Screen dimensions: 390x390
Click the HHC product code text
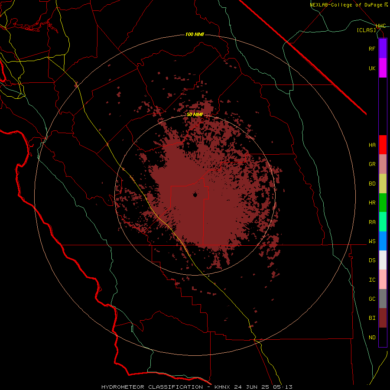(380, 26)
